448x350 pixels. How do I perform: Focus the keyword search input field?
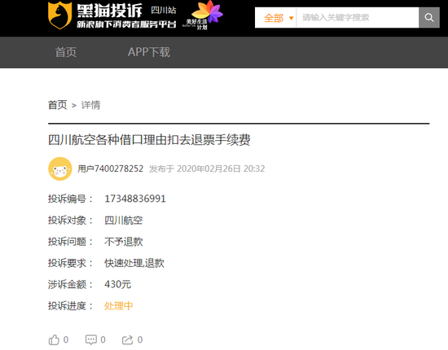[x=358, y=18]
